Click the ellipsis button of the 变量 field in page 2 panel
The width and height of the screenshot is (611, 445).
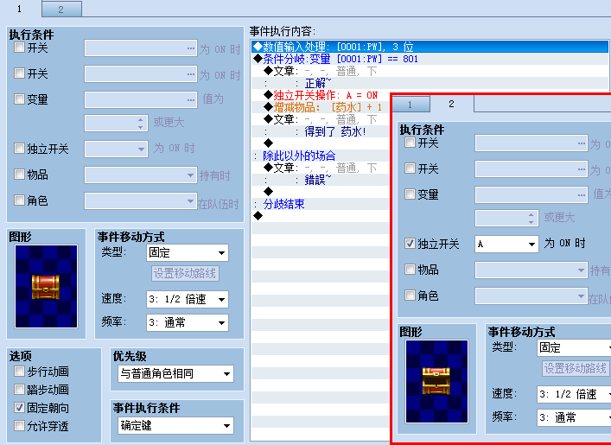pyautogui.click(x=582, y=194)
